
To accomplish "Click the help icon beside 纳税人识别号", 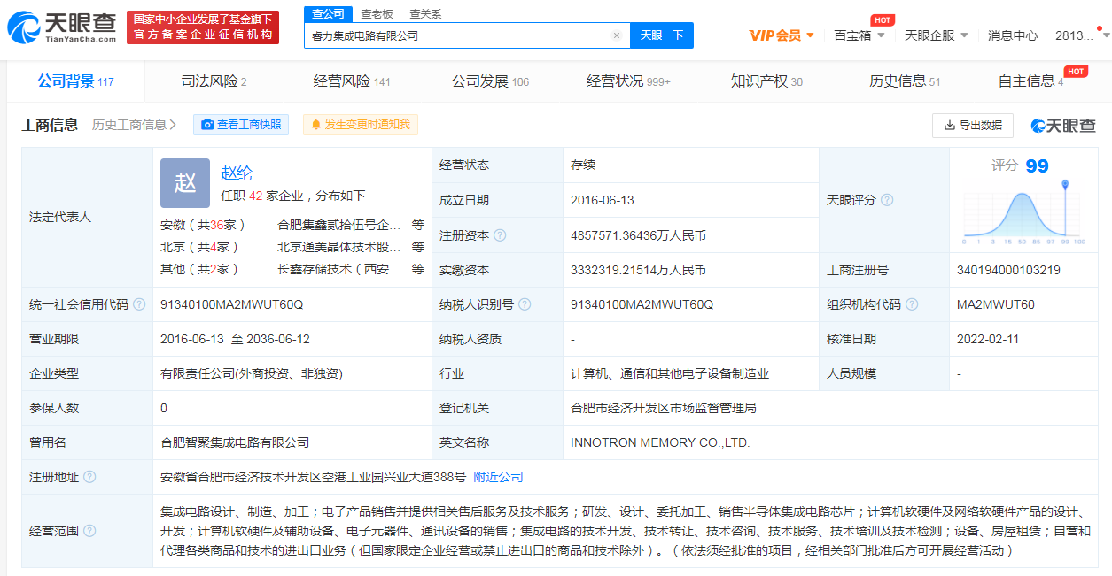I will click(525, 304).
